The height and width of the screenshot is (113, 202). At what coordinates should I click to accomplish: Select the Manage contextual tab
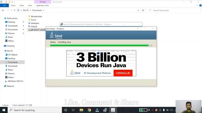43,2
